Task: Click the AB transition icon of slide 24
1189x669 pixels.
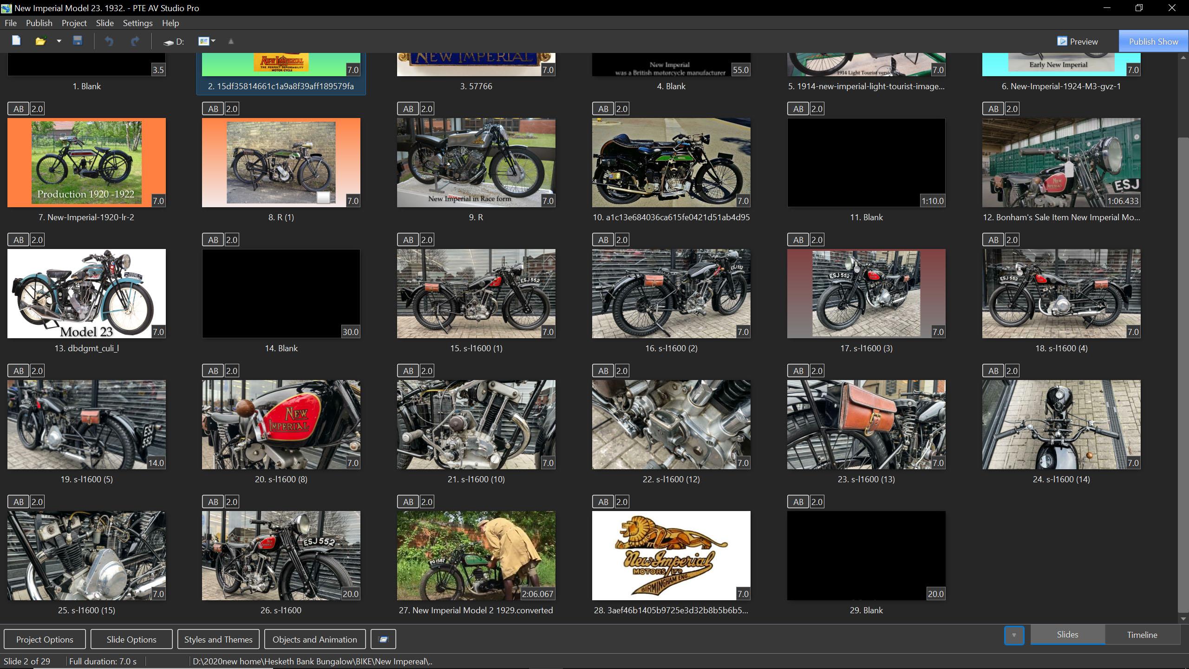Action: (993, 371)
